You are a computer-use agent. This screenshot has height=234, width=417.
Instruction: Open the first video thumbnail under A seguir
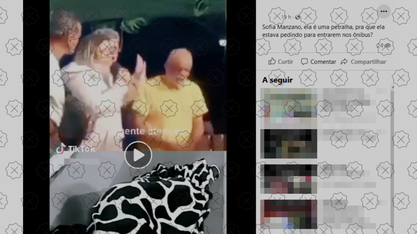(288, 107)
